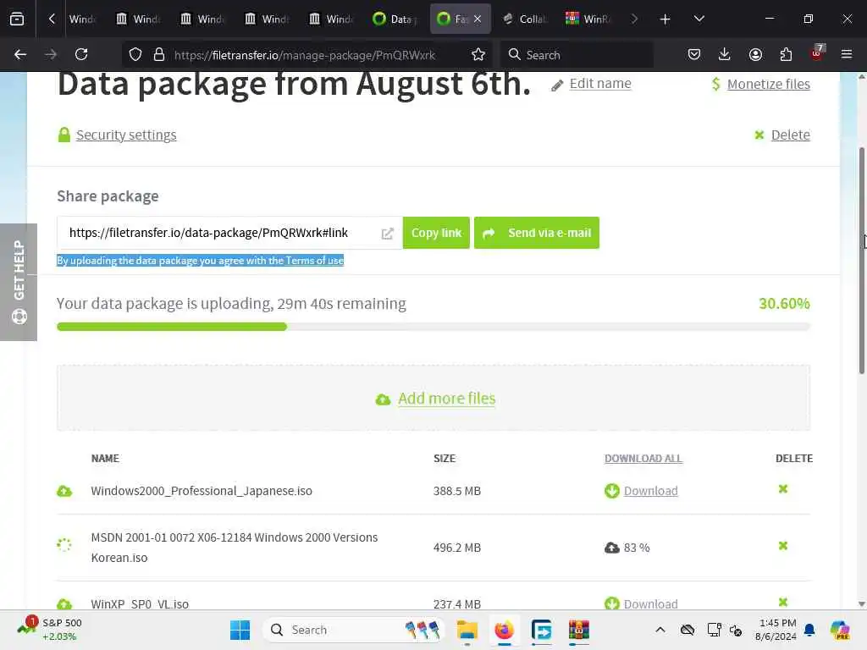Open extensions puzzle icon
Image resolution: width=867 pixels, height=650 pixels.
click(786, 54)
